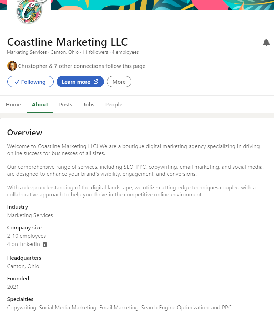Image resolution: width=274 pixels, height=311 pixels.
Task: Click the 4 on LinkedIn text
Action: [23, 244]
